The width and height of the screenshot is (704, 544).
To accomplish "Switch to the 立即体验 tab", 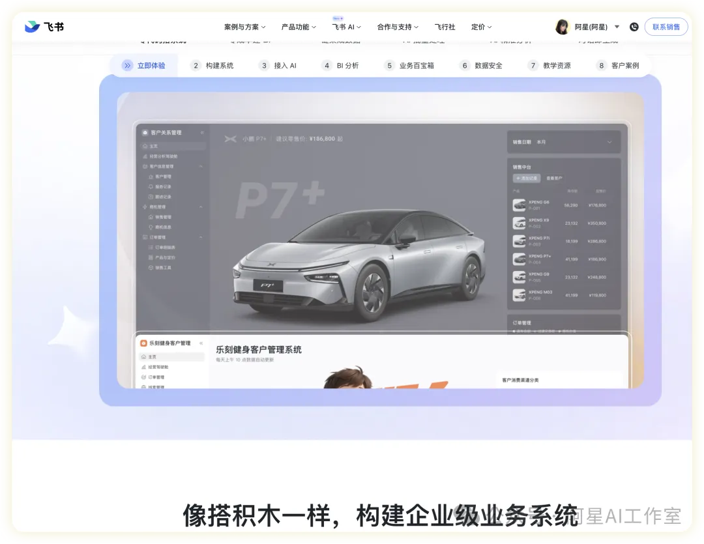I will click(143, 66).
